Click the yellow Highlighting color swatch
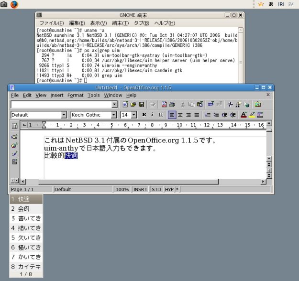The height and width of the screenshot is (281, 299). [x=252, y=115]
